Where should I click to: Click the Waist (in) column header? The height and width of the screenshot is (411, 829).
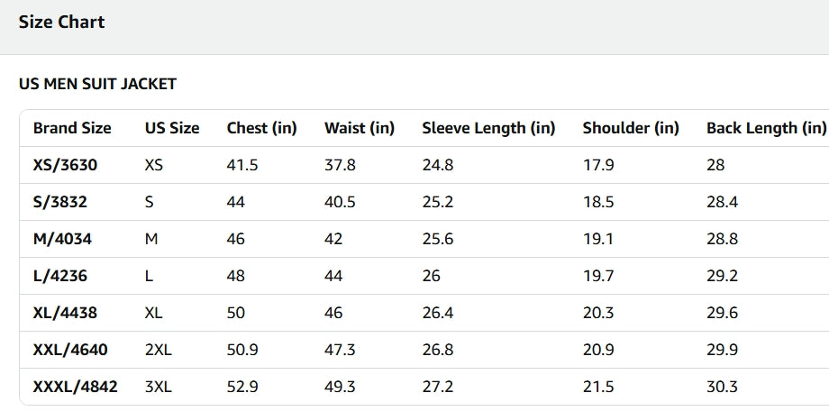360,128
